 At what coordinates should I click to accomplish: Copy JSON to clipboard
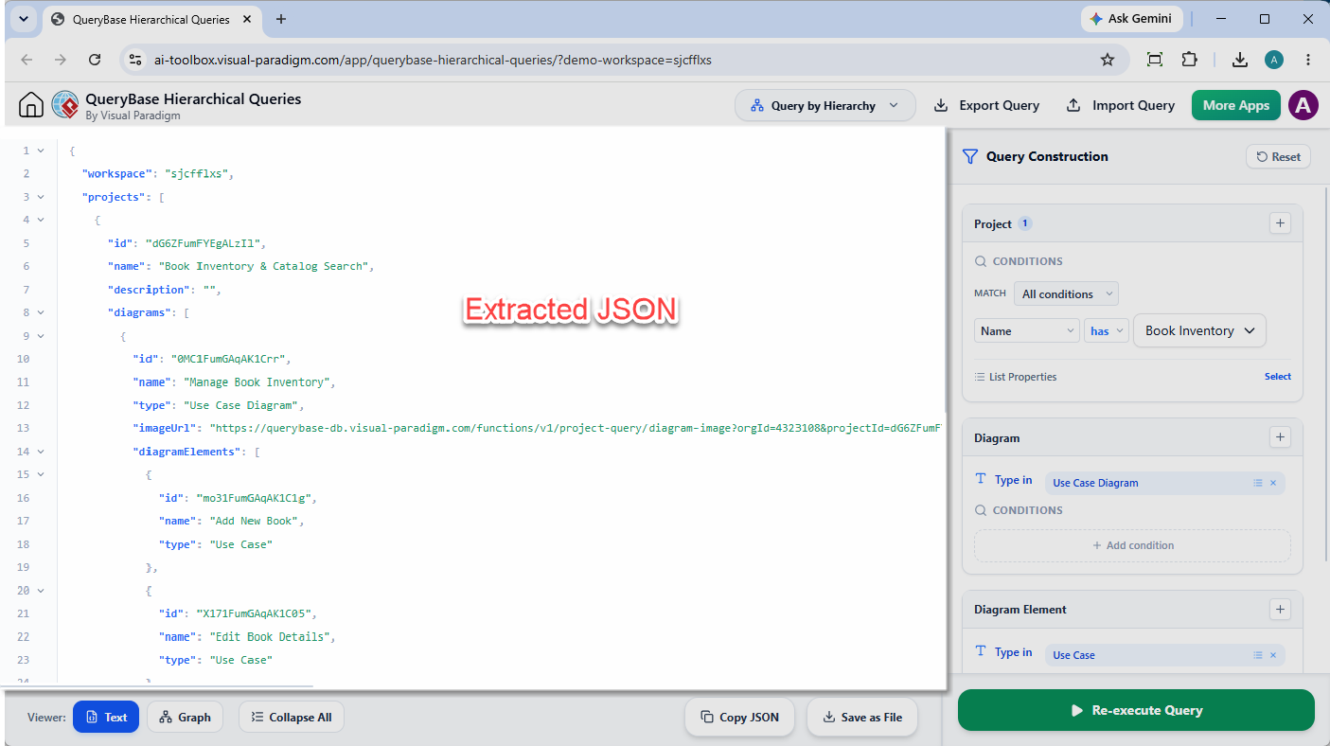coord(740,717)
